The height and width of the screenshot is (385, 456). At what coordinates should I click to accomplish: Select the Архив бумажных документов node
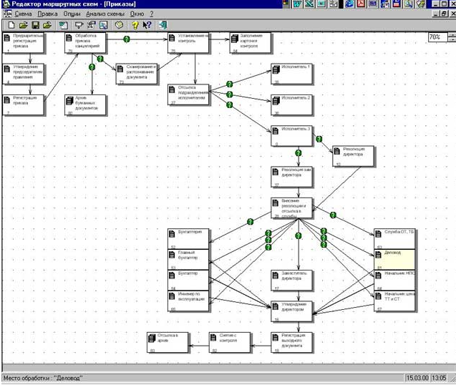point(85,104)
